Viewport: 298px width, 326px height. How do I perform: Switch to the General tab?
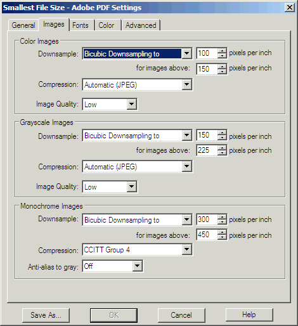23,25
